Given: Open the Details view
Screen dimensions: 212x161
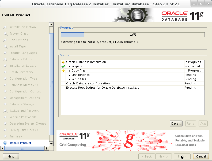Looking at the screenshot, I should [x=176, y=123].
